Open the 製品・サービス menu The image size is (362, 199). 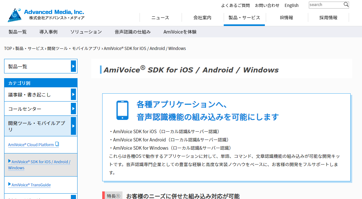click(244, 18)
